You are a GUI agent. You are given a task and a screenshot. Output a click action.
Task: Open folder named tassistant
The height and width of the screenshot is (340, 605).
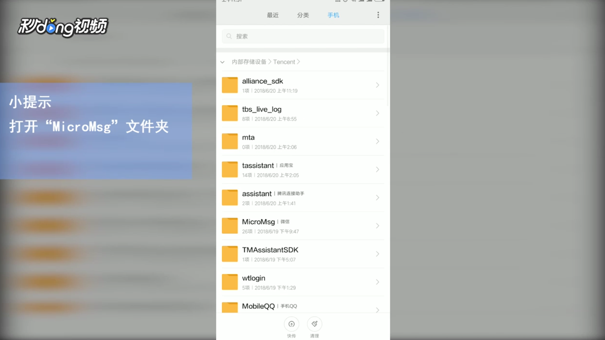pos(303,170)
